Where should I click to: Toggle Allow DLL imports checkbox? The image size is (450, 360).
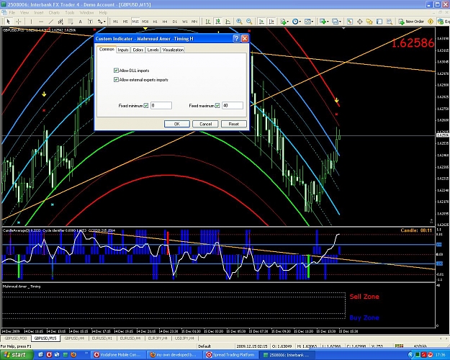point(116,71)
